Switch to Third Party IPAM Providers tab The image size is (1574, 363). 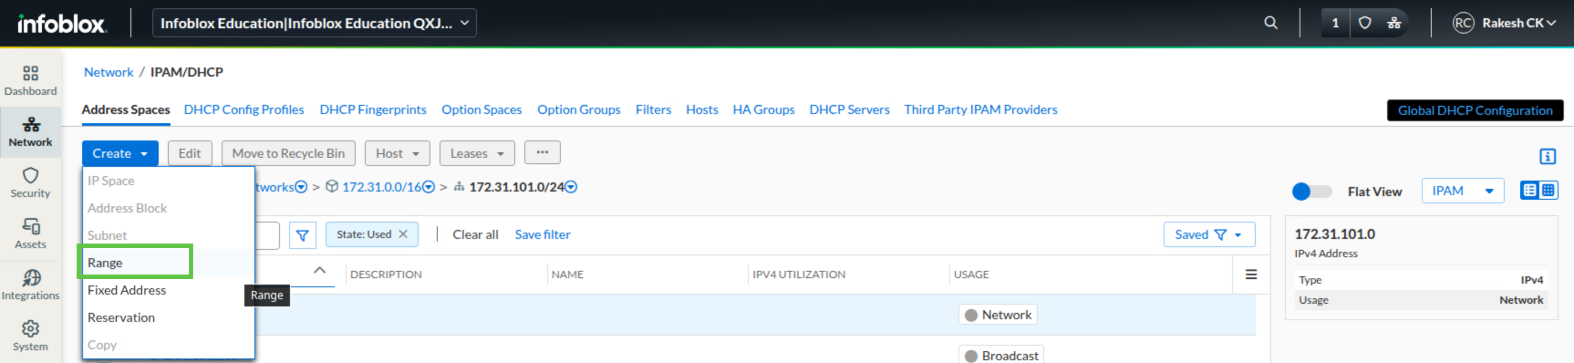(981, 110)
